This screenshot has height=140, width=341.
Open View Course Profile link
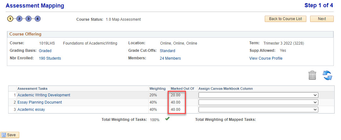tap(266, 58)
